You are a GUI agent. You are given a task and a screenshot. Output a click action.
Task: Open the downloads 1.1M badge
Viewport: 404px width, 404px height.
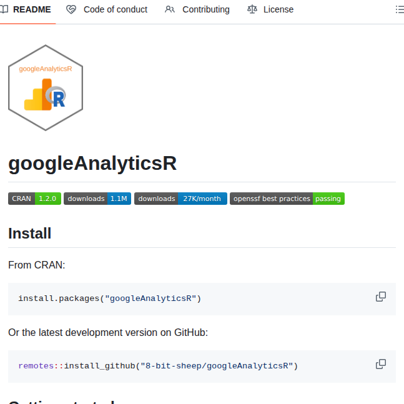[x=97, y=199]
